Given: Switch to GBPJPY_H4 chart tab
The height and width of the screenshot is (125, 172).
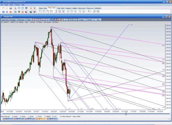Looking at the screenshot, I should tap(8, 119).
